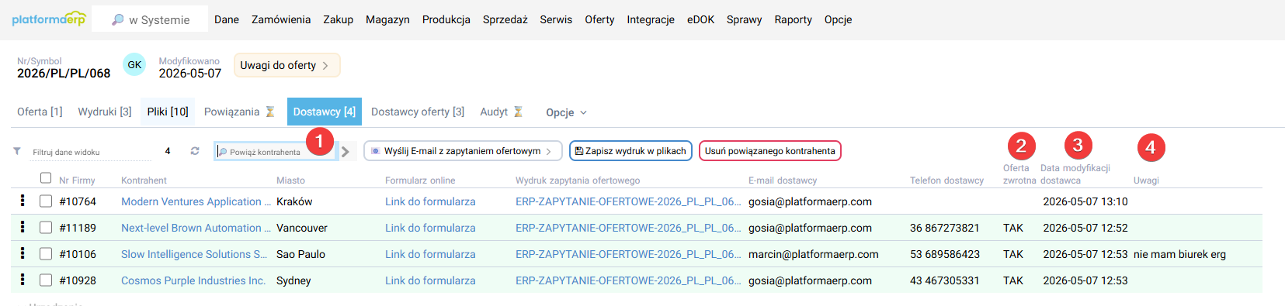1285x306 pixels.
Task: Click the filter funnel icon
Action: click(x=17, y=151)
